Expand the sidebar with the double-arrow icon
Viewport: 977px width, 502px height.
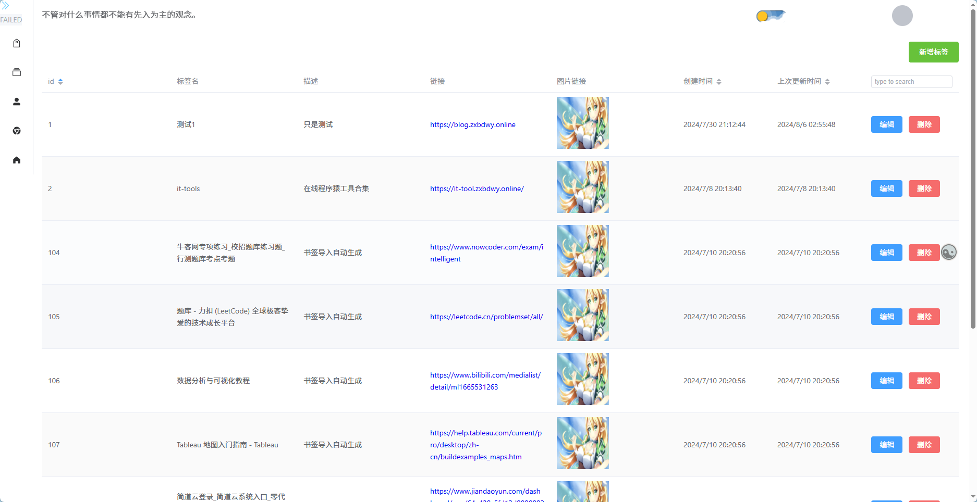click(x=5, y=6)
